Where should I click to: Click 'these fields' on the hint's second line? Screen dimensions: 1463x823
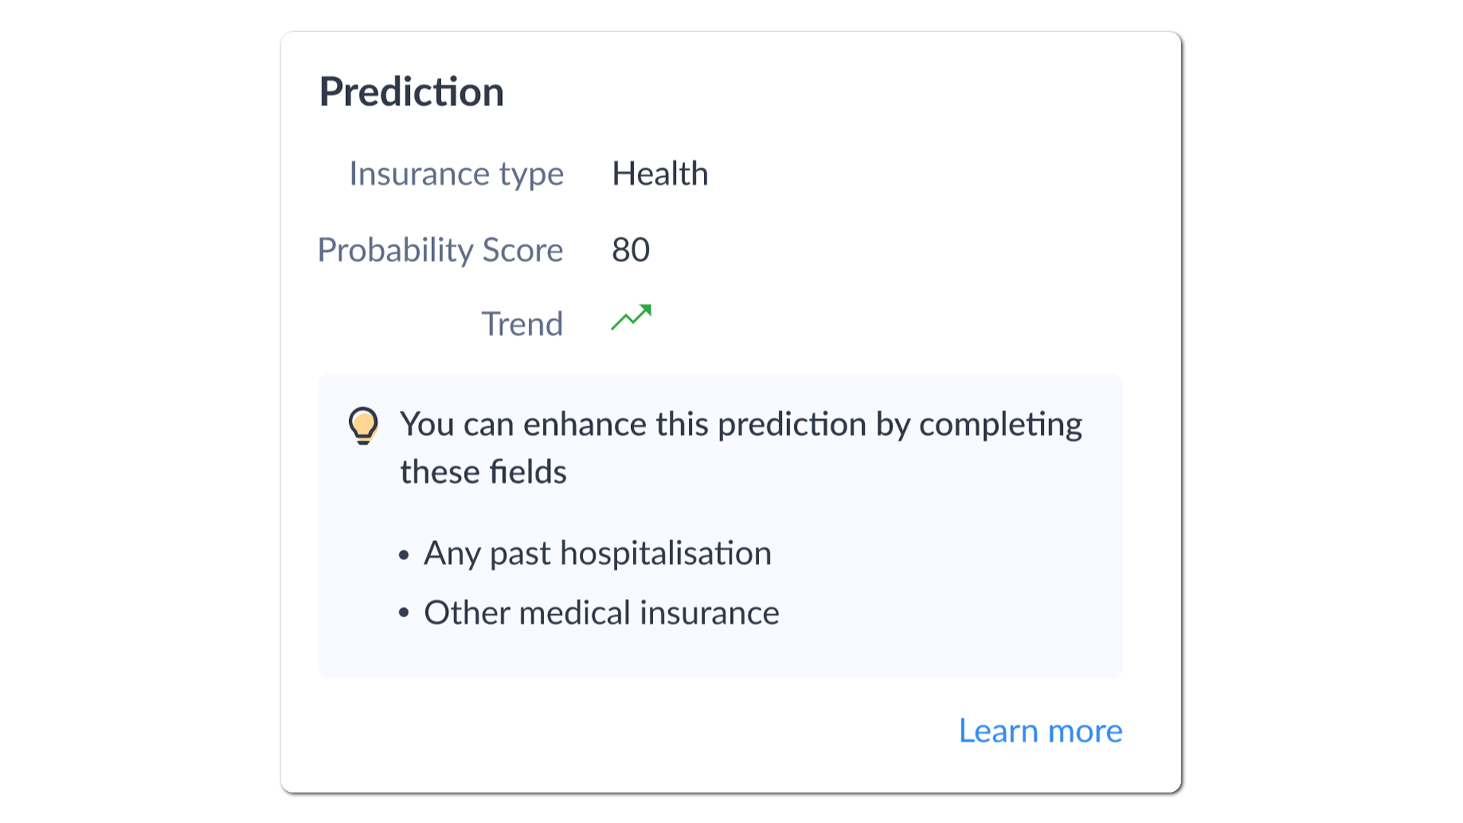coord(483,472)
